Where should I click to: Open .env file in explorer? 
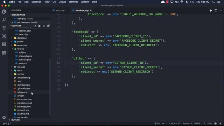pos(20,81)
